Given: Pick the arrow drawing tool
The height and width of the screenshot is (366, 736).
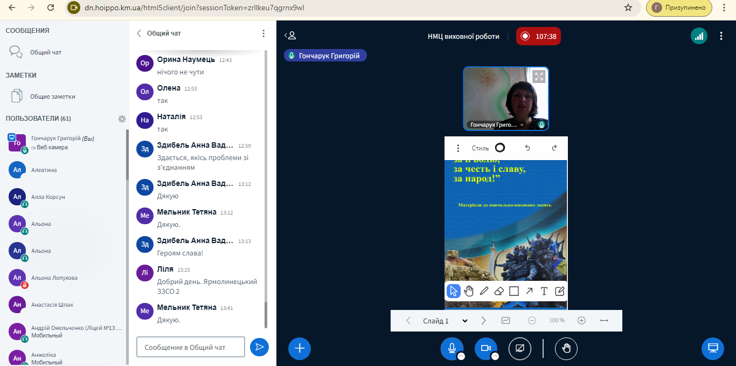Looking at the screenshot, I should coord(529,291).
